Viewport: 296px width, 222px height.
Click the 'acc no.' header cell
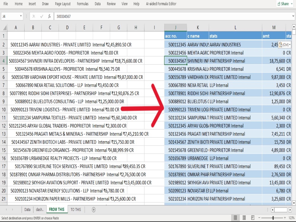(176, 36)
